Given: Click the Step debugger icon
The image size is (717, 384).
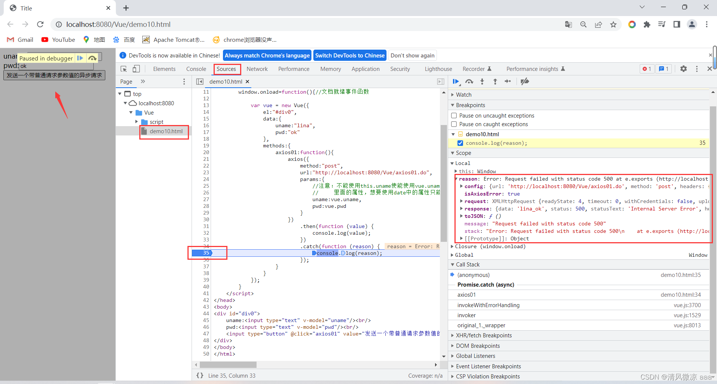Looking at the screenshot, I should 508,81.
